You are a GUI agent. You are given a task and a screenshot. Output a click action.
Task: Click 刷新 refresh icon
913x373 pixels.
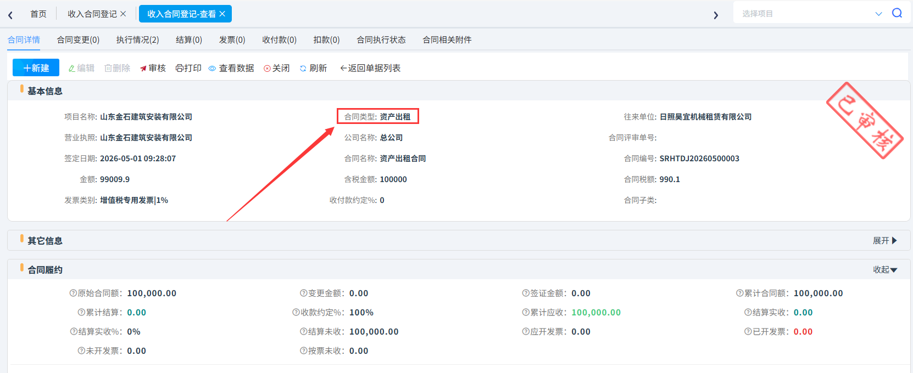coord(303,69)
